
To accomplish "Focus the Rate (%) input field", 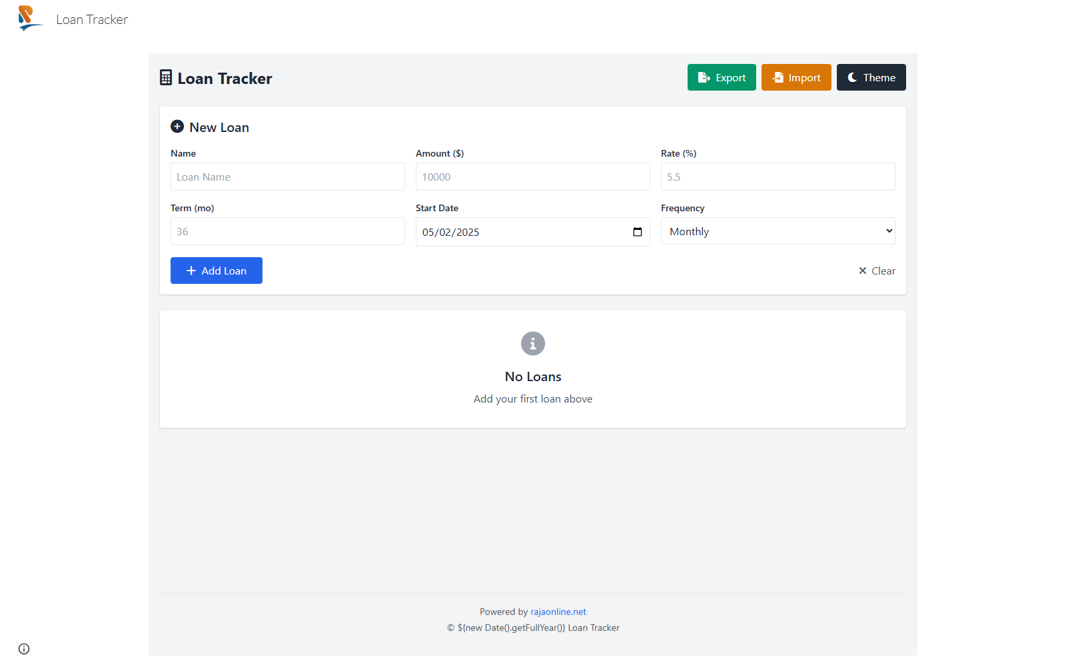I will pyautogui.click(x=778, y=177).
